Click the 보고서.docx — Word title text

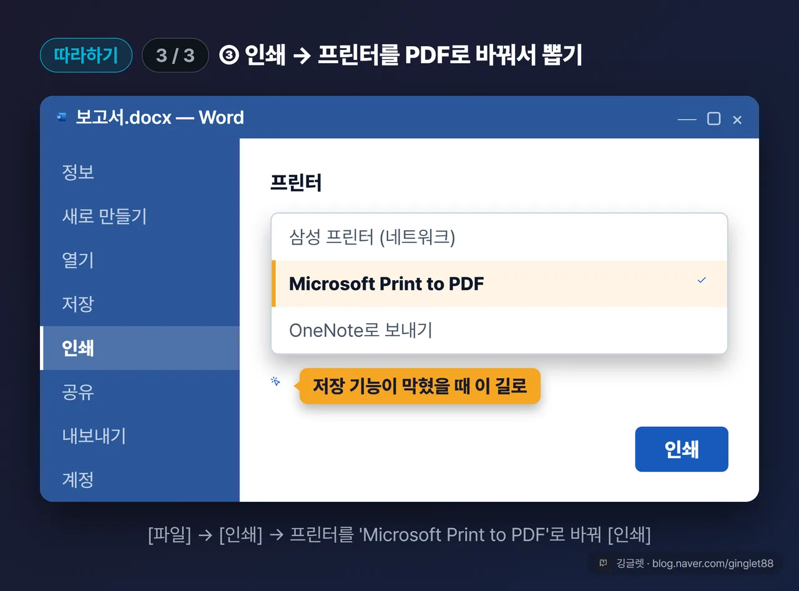(x=160, y=117)
